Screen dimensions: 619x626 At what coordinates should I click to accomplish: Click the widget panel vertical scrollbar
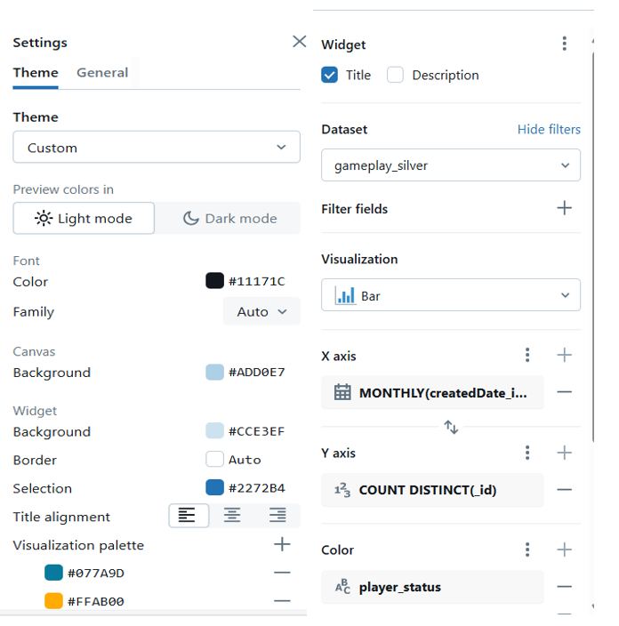click(x=593, y=247)
